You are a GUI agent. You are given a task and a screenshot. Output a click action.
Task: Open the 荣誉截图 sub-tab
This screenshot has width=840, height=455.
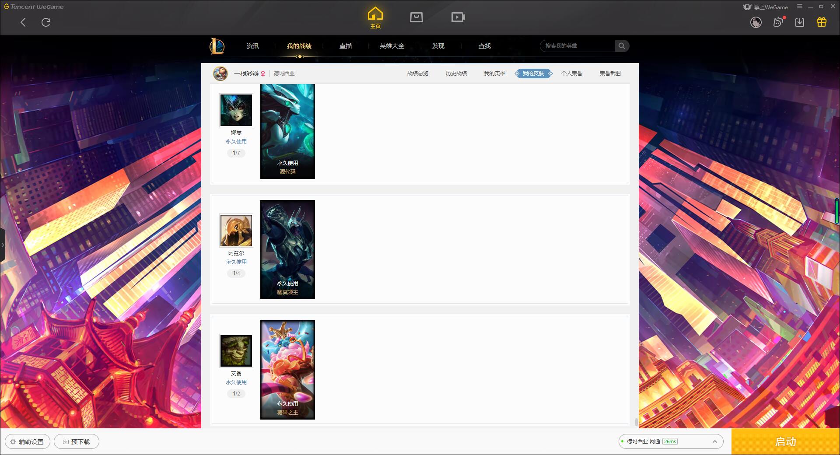pos(610,73)
